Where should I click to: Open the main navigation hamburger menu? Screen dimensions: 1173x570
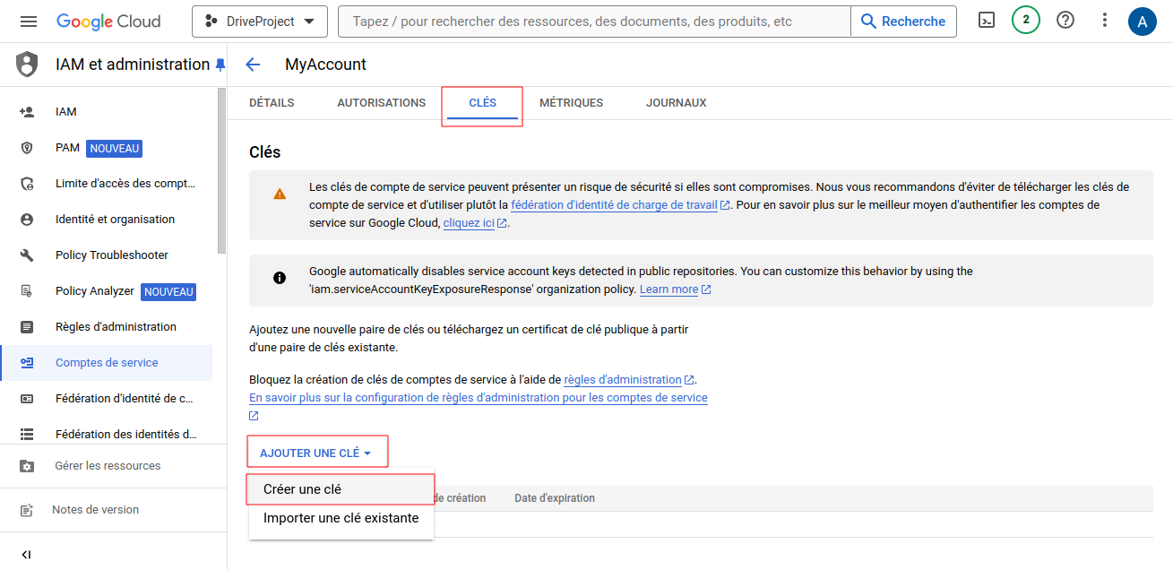29,22
